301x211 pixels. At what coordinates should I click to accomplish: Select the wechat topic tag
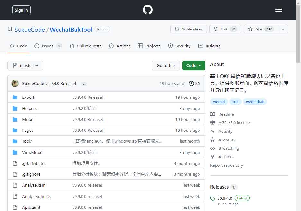pyautogui.click(x=219, y=102)
